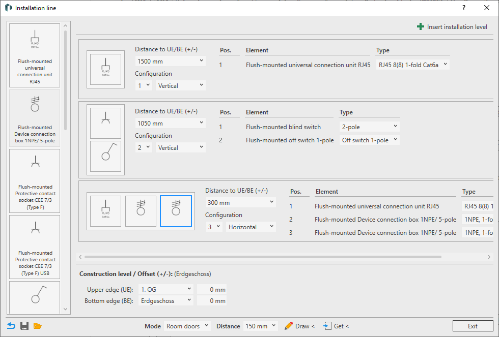499x337 pixels.
Task: Open the Room doors mode dropdown
Action: [x=187, y=326]
